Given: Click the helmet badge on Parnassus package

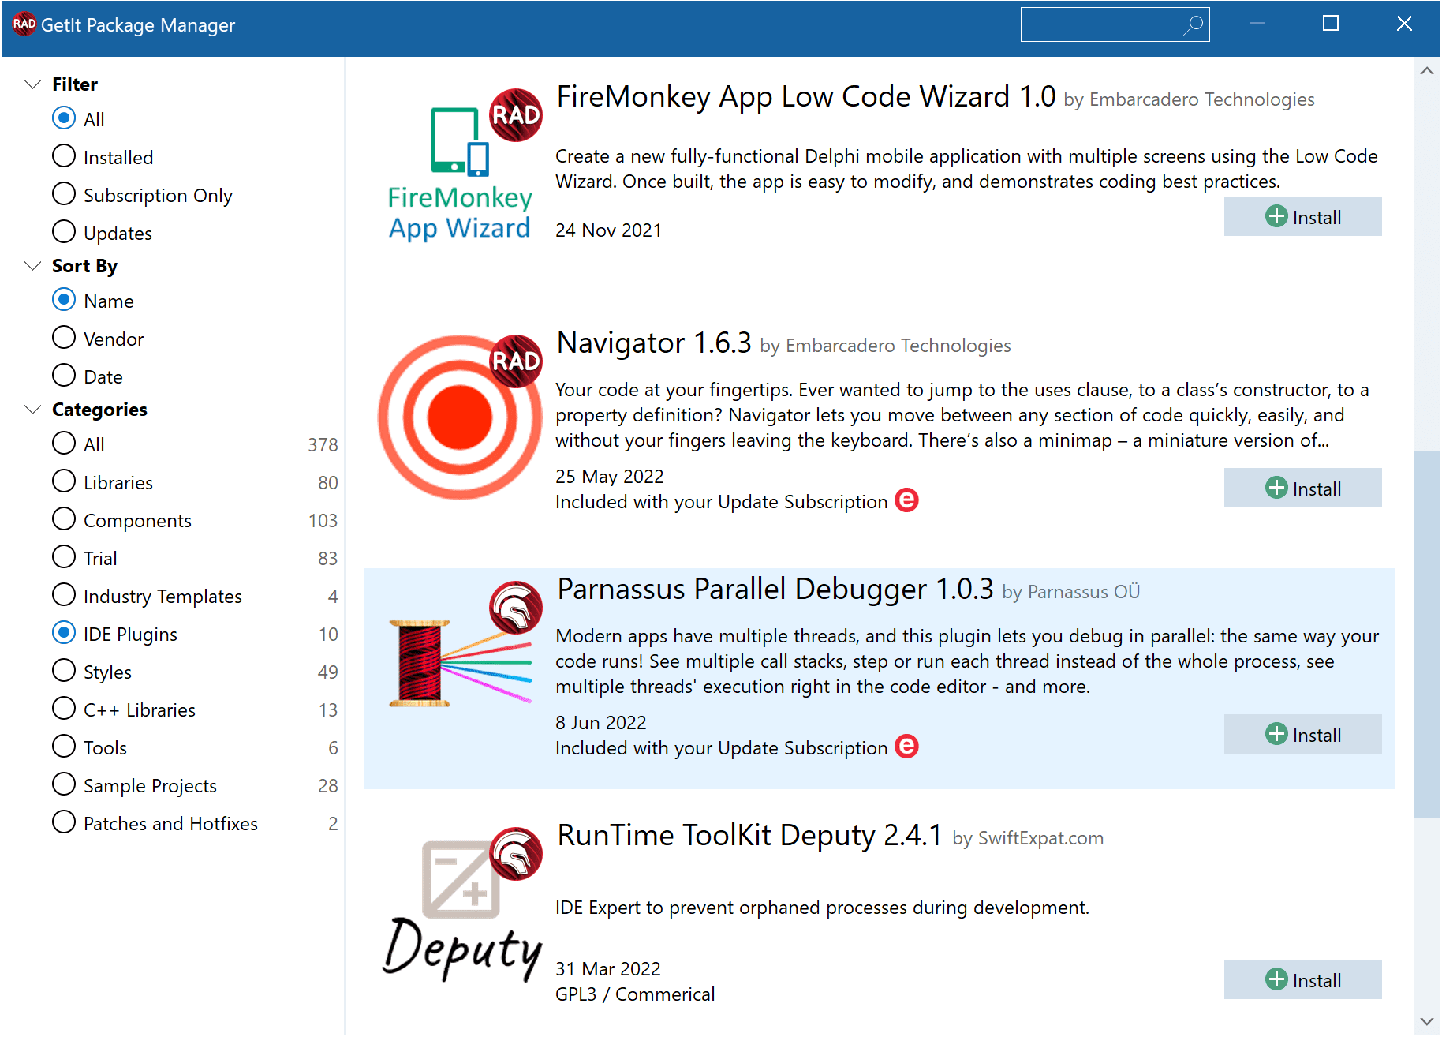Looking at the screenshot, I should pyautogui.click(x=516, y=608).
